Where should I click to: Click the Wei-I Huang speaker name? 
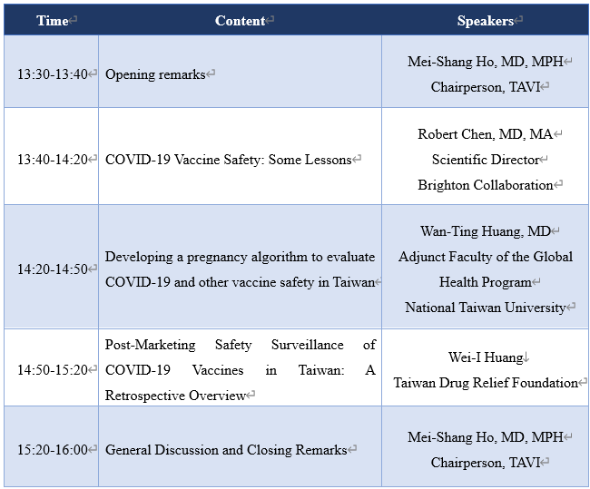click(485, 357)
